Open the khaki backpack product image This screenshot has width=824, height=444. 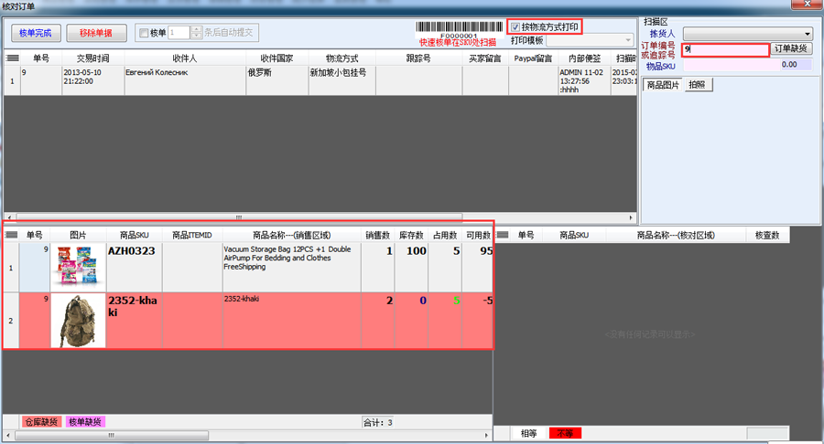(78, 320)
